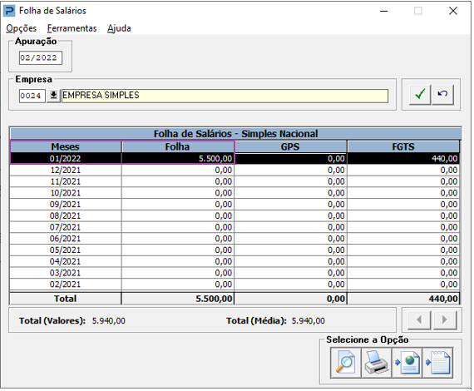Open the Ferramentas menu

(x=72, y=28)
